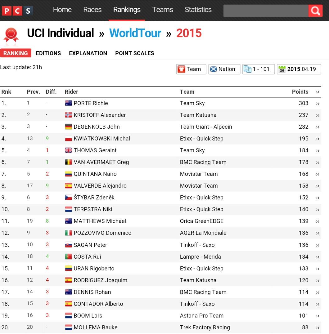This screenshot has width=329, height=334.
Task: Open the 2015.04.19 date selector
Action: 299,69
